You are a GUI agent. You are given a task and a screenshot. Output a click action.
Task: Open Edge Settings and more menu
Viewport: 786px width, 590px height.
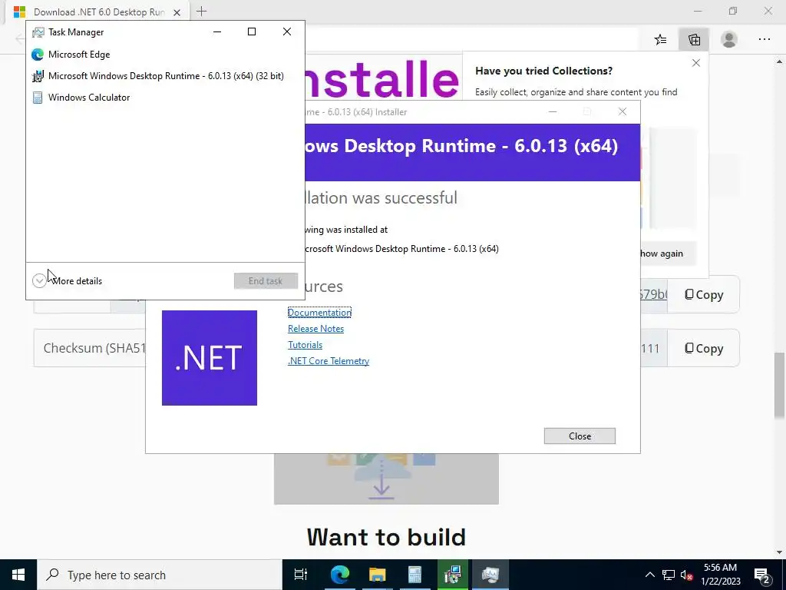pyautogui.click(x=764, y=40)
